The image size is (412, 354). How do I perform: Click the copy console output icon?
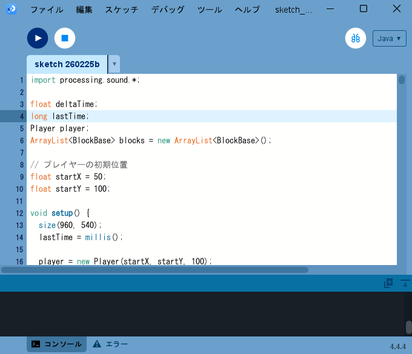(388, 283)
